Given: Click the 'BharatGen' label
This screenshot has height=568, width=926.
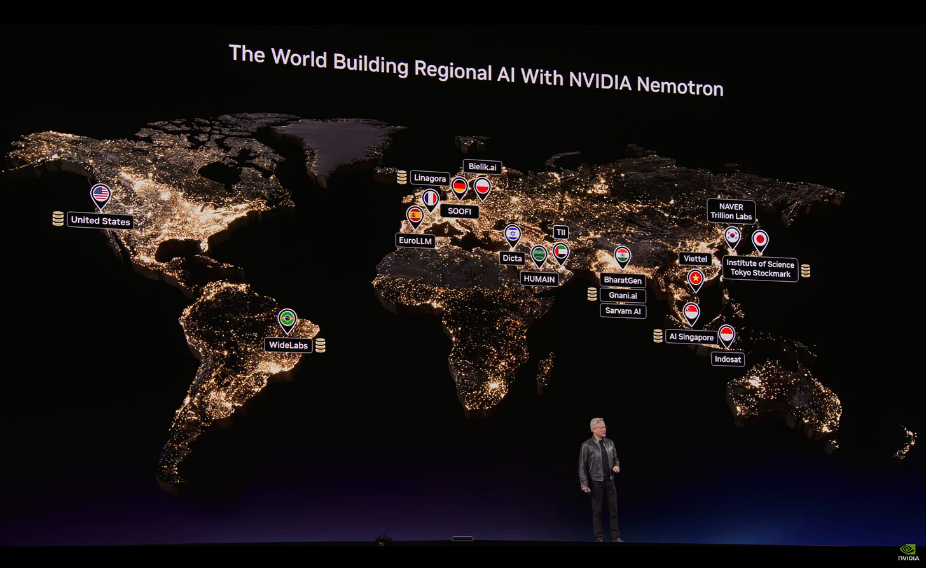Looking at the screenshot, I should 623,281.
